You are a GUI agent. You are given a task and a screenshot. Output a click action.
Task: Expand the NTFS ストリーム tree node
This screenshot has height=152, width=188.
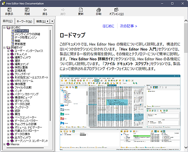[x=8, y=81]
